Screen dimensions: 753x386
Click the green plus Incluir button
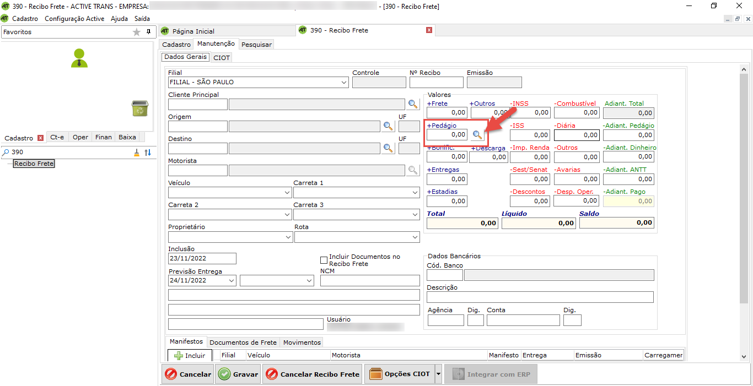190,356
